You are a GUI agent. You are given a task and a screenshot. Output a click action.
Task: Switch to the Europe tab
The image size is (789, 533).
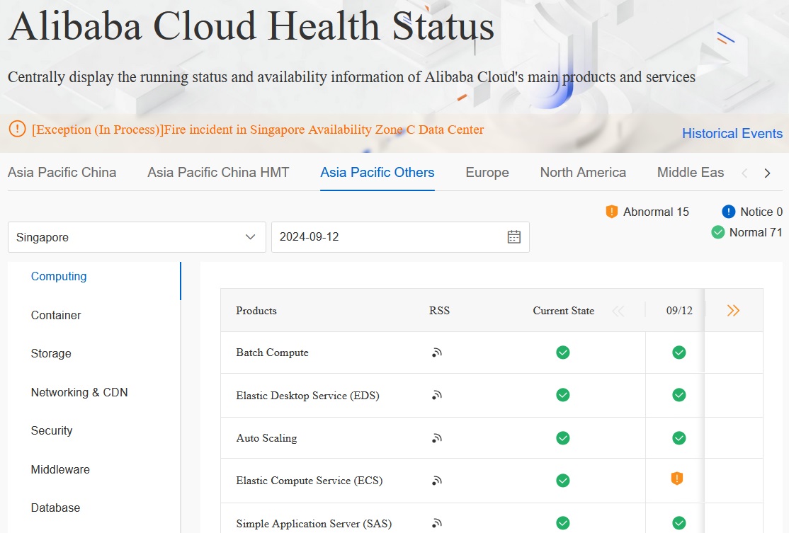tap(487, 173)
